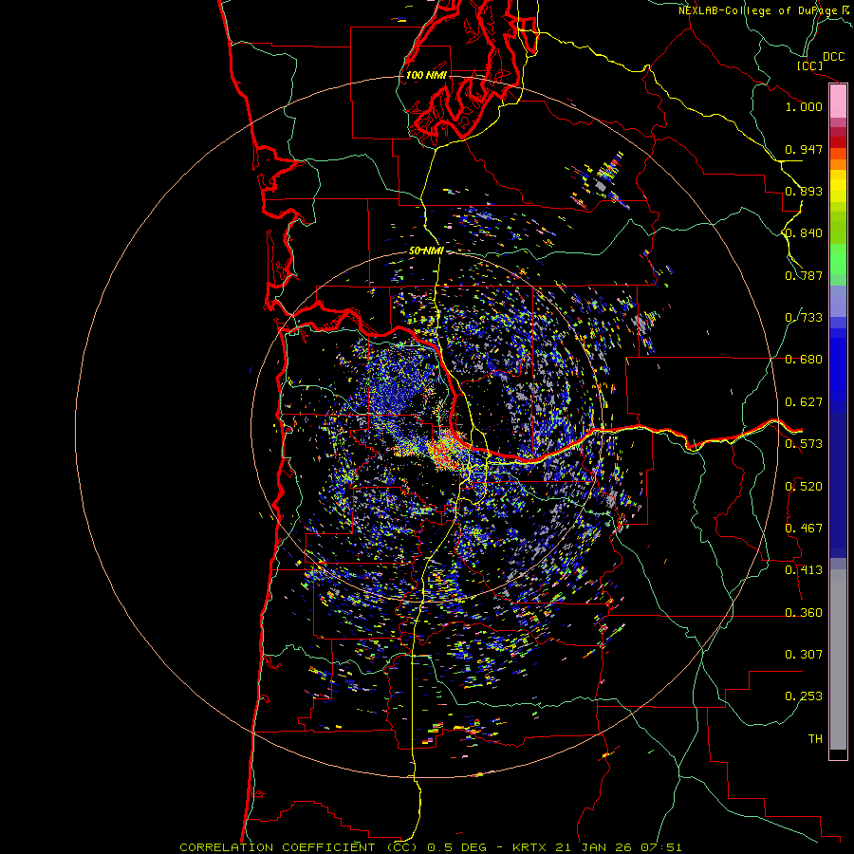854x854 pixels.
Task: Click the 0.253 scale value
Action: 804,696
